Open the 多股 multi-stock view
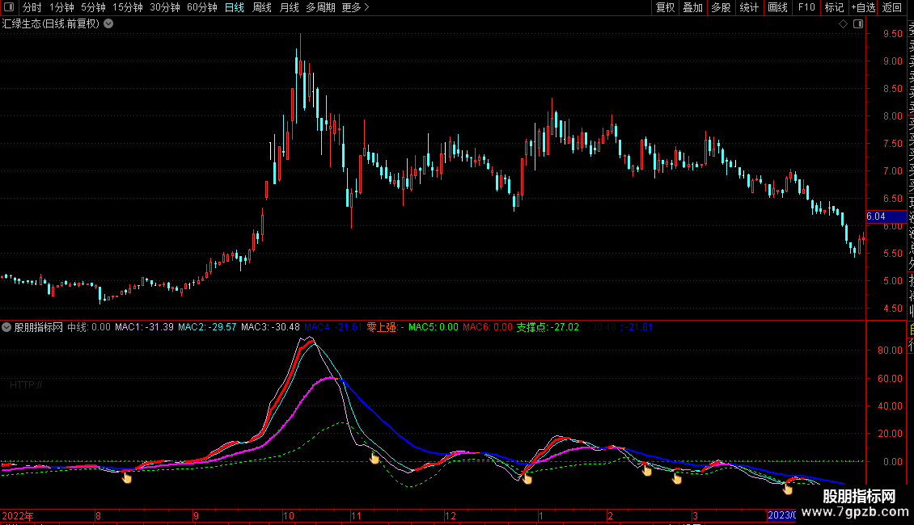Viewport: 914px width, 525px height. pos(721,7)
